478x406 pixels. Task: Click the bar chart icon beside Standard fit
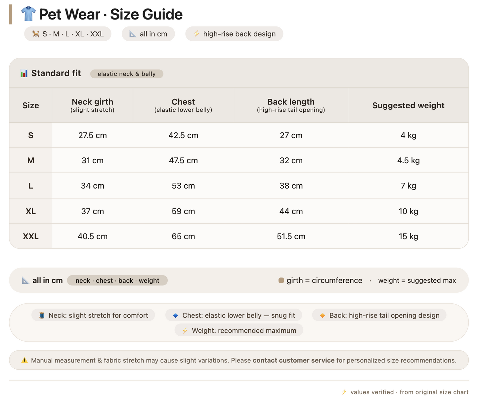[24, 73]
